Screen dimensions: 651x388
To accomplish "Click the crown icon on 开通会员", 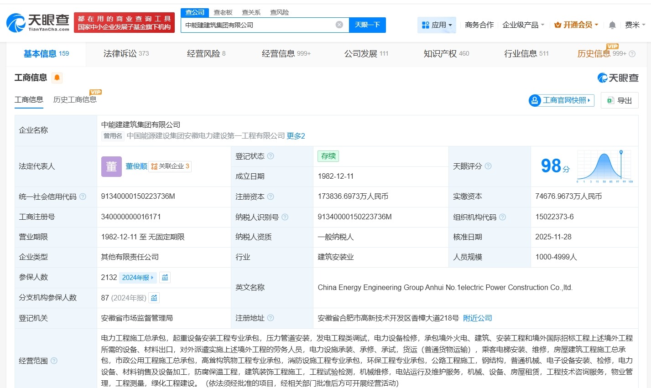I will pos(557,25).
